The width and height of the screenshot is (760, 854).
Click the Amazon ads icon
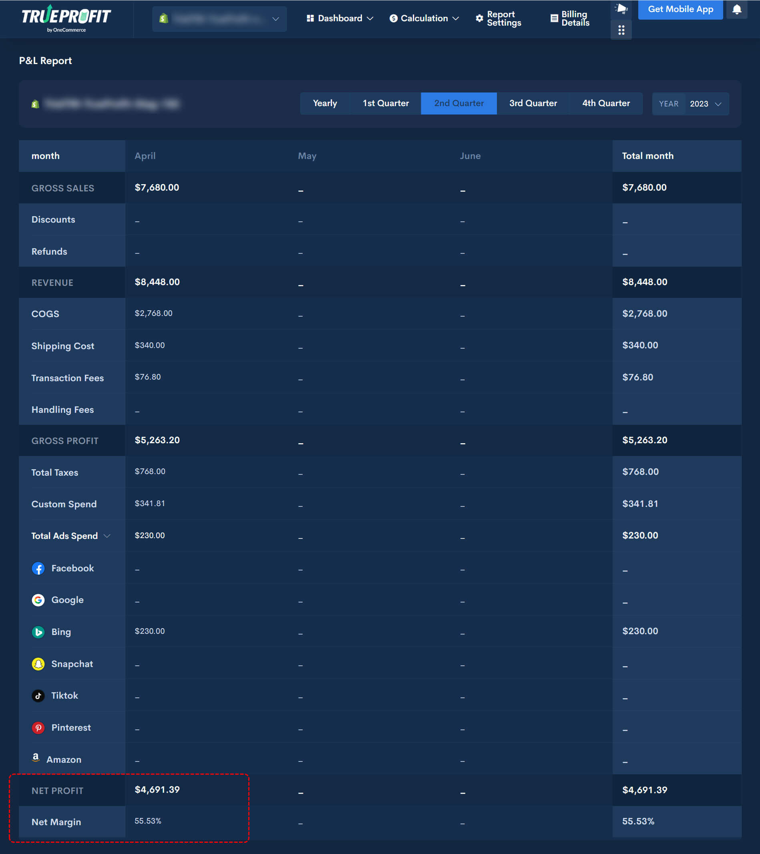click(36, 758)
